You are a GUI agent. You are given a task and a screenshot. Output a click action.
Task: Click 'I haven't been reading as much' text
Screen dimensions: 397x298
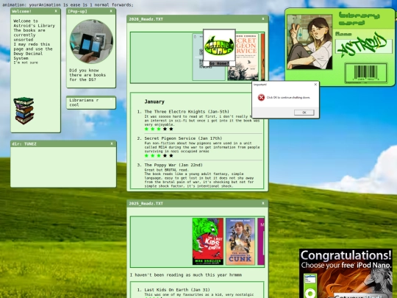(x=186, y=275)
